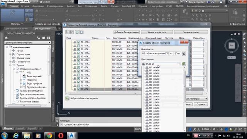The height and width of the screenshot is (139, 247).
Task: Open the Аннотации ribbon tab
Action: click(38, 6)
